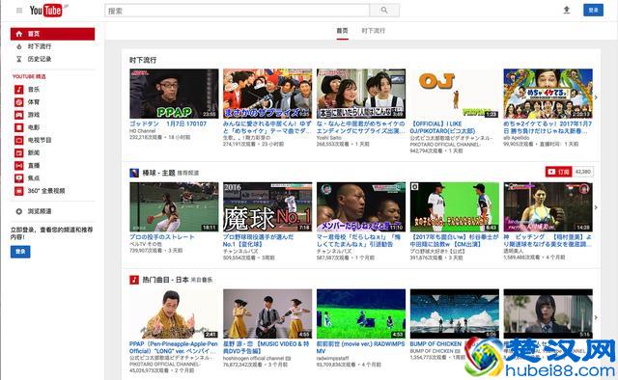Click the 42,380 subscriber count
The width and height of the screenshot is (618, 380).
pos(583,172)
